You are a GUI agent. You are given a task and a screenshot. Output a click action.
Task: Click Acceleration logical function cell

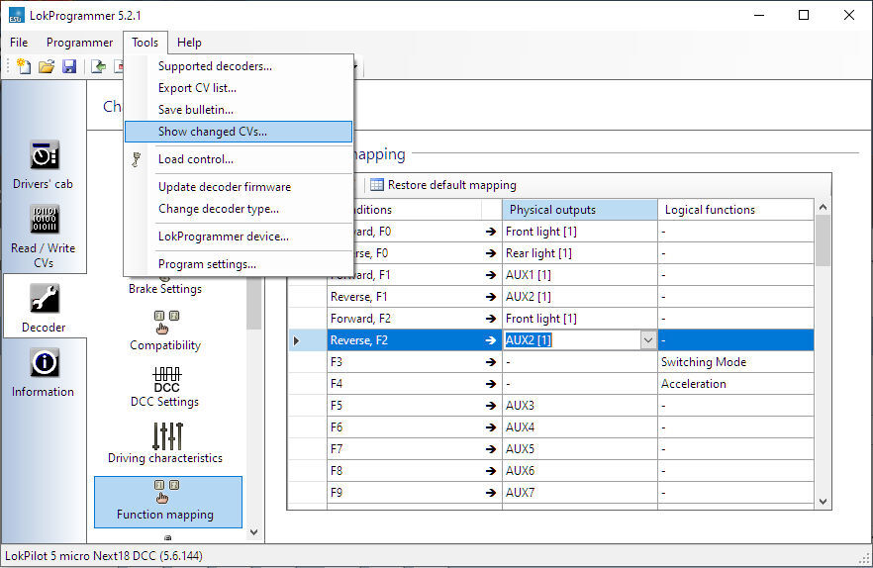point(735,384)
